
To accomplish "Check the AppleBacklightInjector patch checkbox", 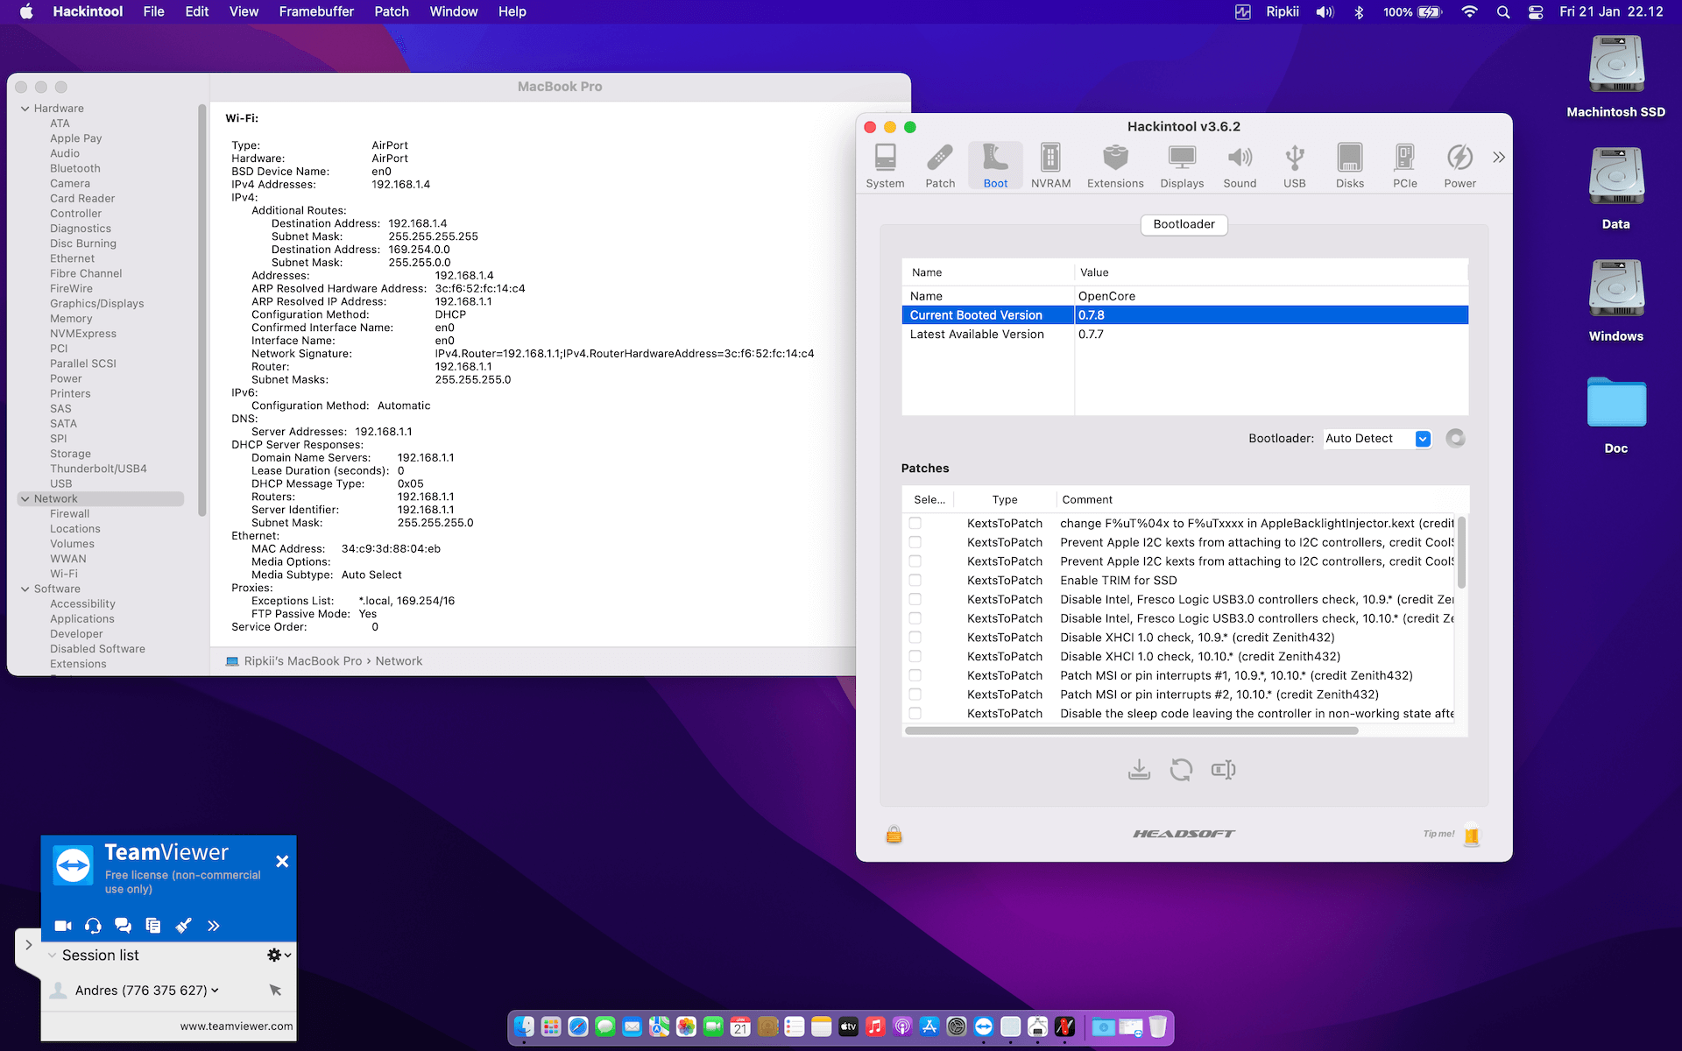I will 915,523.
